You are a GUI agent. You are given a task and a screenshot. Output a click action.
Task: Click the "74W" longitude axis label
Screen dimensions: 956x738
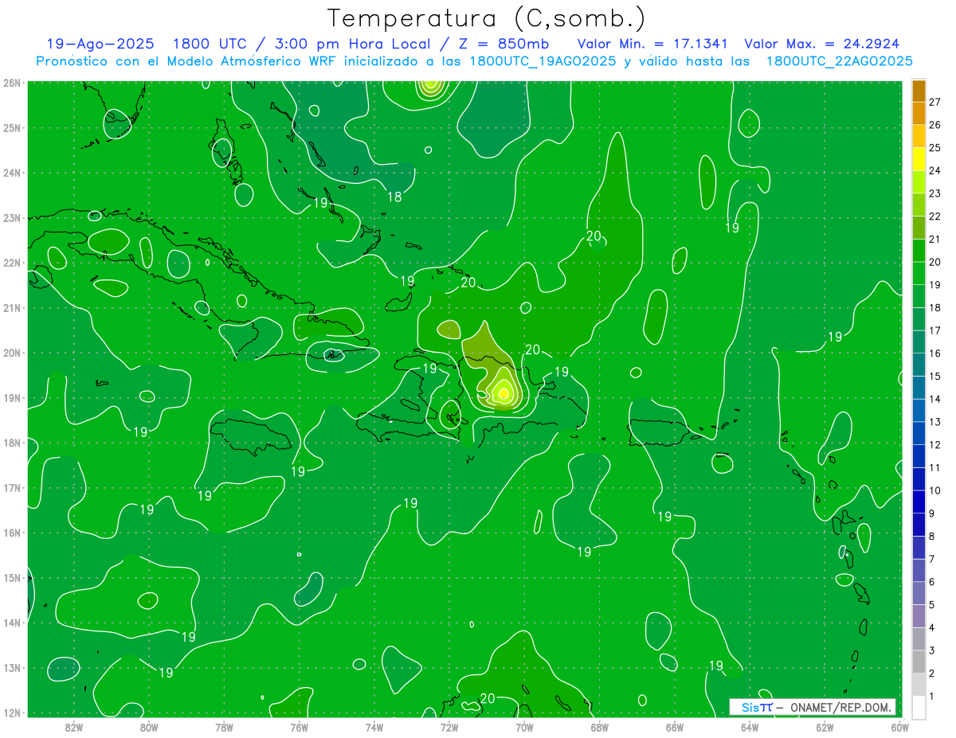[374, 726]
